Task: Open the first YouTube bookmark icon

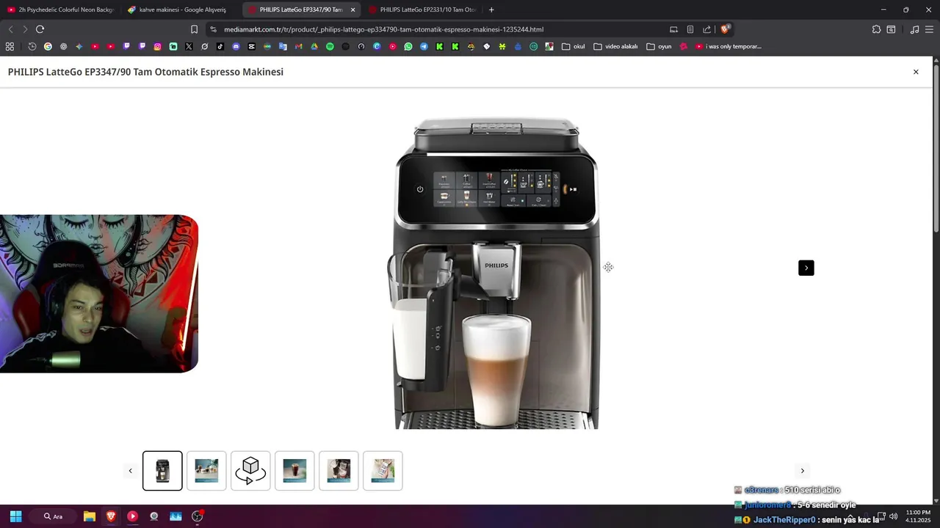Action: click(95, 46)
